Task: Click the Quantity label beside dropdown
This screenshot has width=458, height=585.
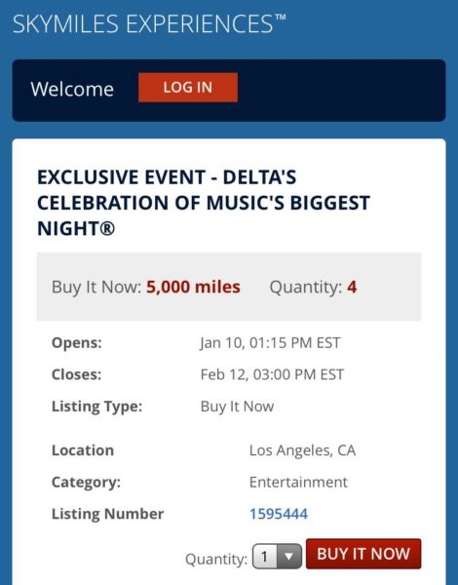Action: 216,559
